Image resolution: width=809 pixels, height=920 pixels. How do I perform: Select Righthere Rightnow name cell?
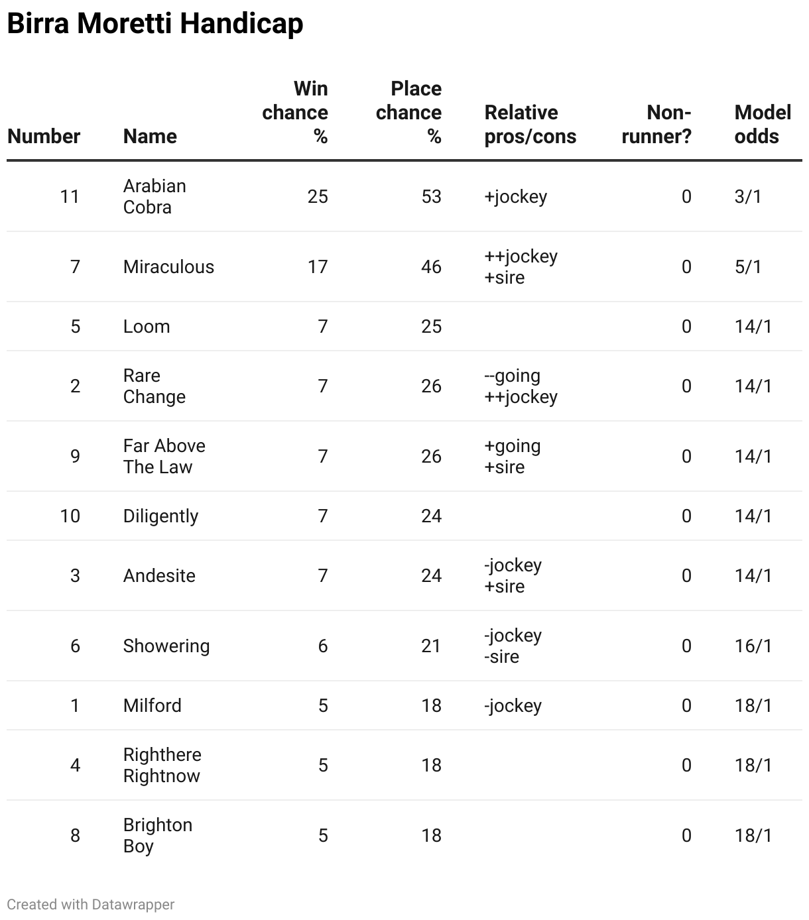(162, 765)
